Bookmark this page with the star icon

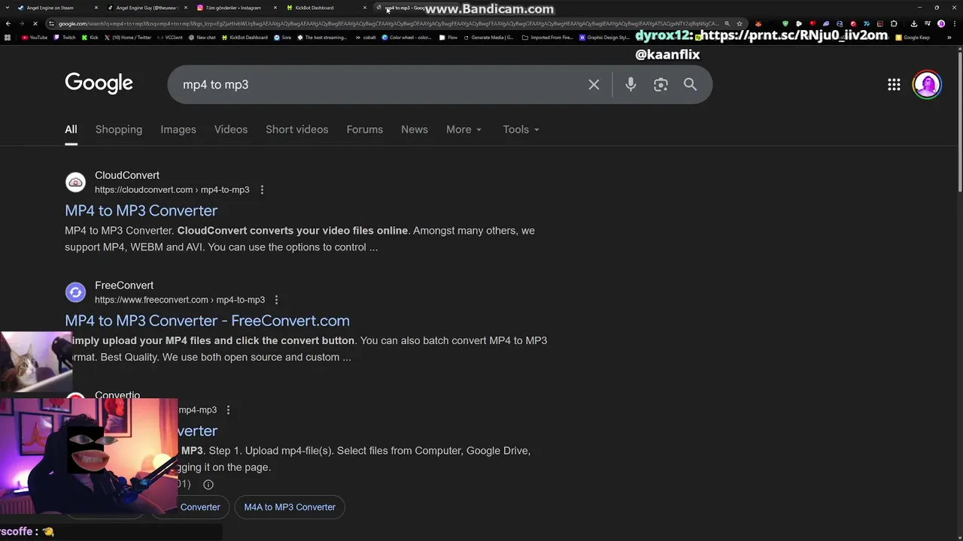(740, 24)
